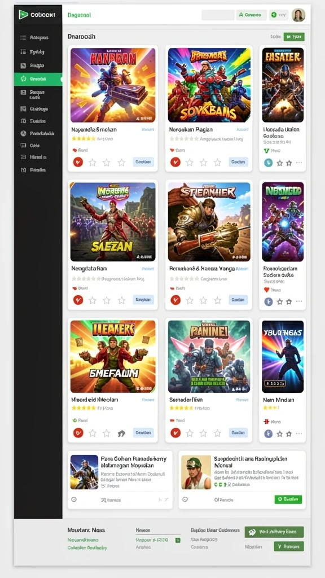Click the clock icon under the Pana Gohan article
This screenshot has height=578, width=325.
(74, 500)
